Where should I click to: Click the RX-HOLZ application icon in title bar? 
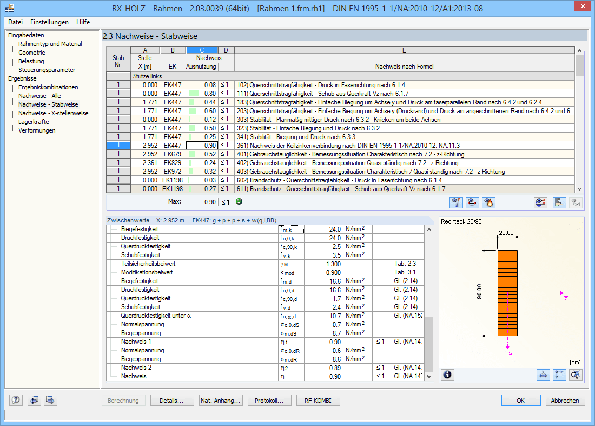pos(10,8)
